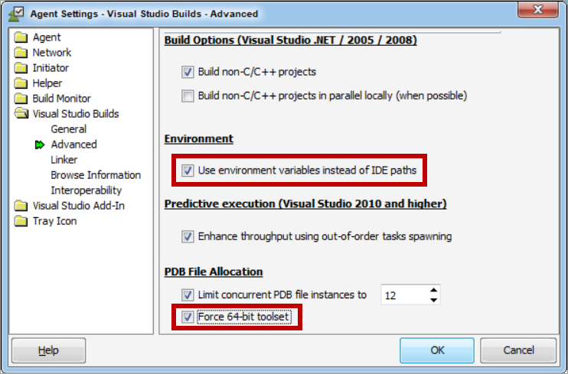
Task: Collapse the Visual Studio Builds tree node
Action: [x=21, y=114]
